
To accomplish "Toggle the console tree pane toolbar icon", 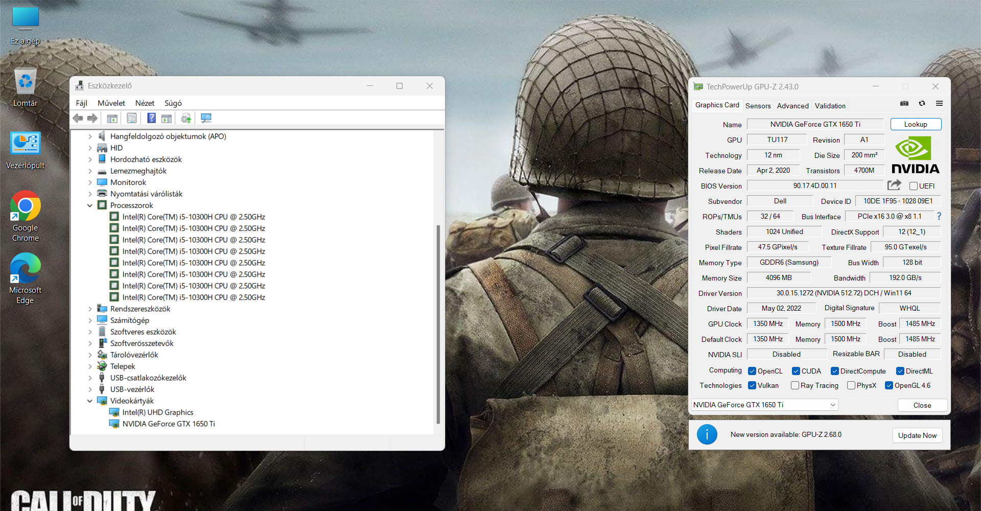I will tap(112, 119).
